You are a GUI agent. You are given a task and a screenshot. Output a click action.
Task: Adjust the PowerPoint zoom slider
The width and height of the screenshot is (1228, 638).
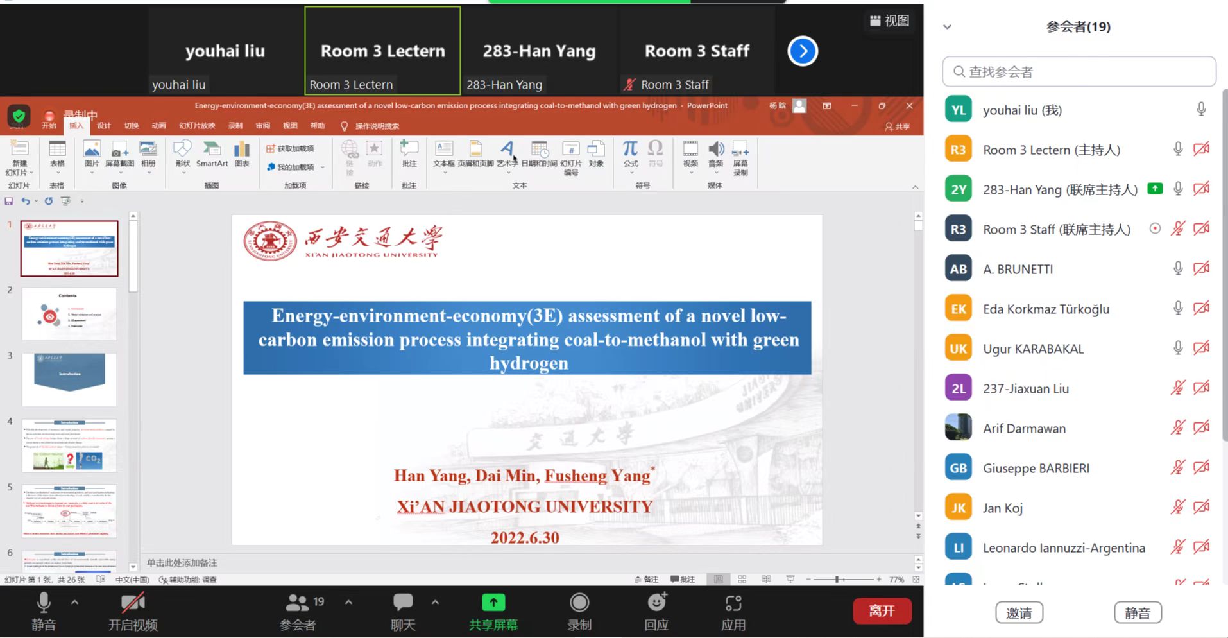pos(837,580)
